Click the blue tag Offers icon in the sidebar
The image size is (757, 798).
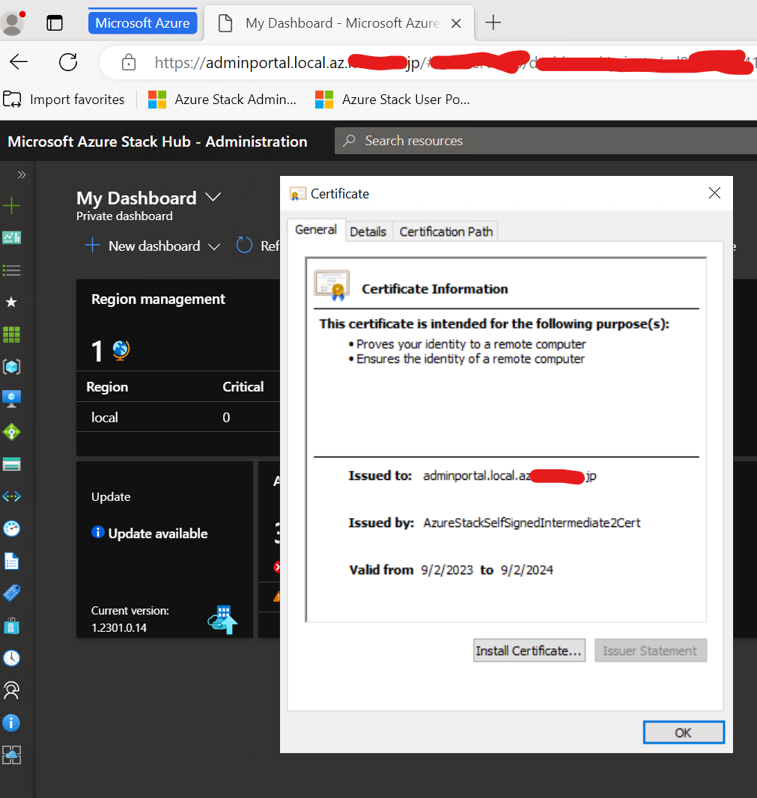(x=12, y=593)
